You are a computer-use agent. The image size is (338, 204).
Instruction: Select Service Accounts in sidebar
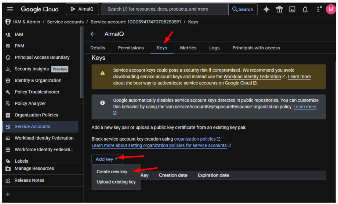pyautogui.click(x=32, y=126)
